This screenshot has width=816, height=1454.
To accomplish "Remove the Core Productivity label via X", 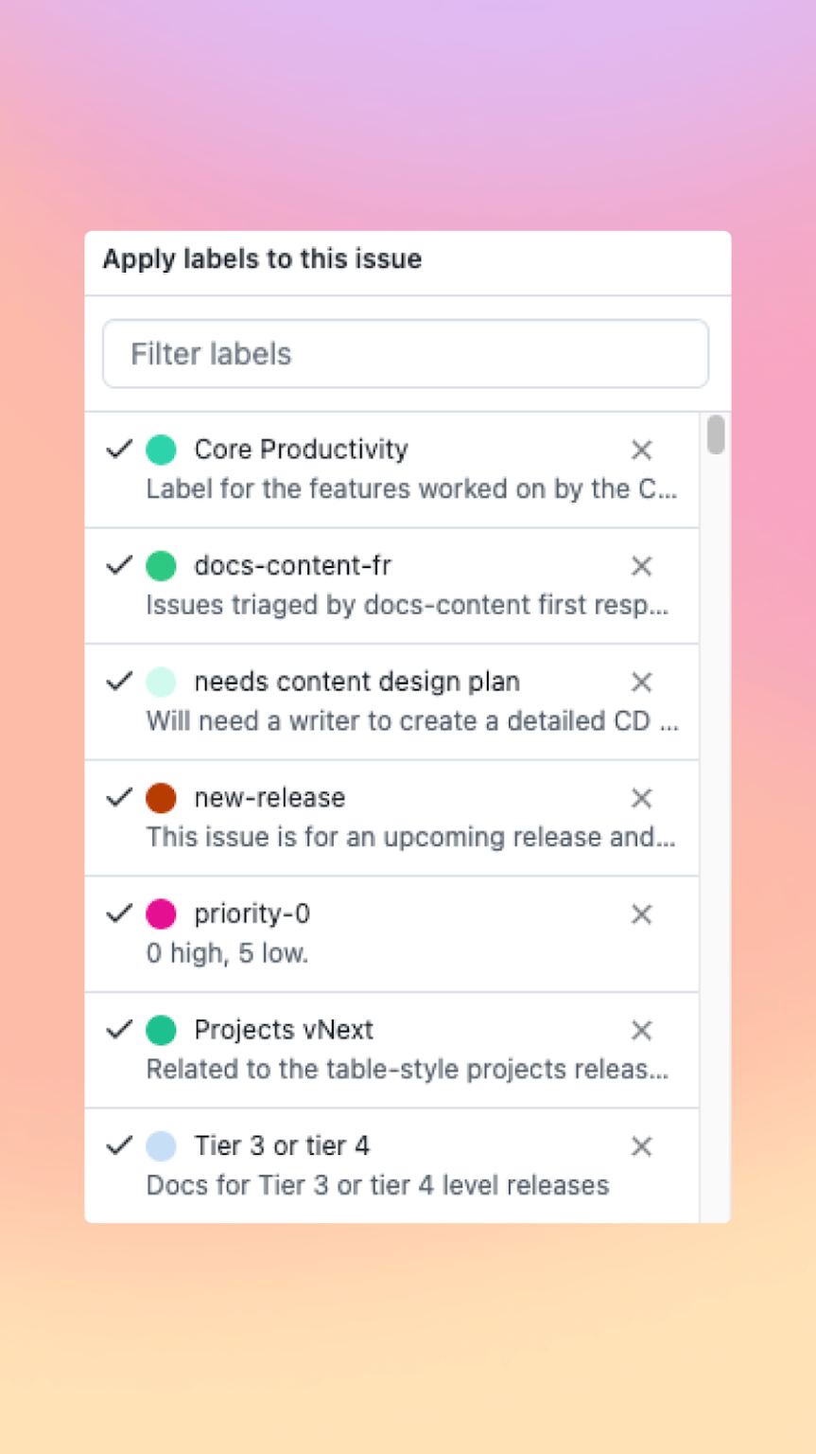I will (x=641, y=450).
